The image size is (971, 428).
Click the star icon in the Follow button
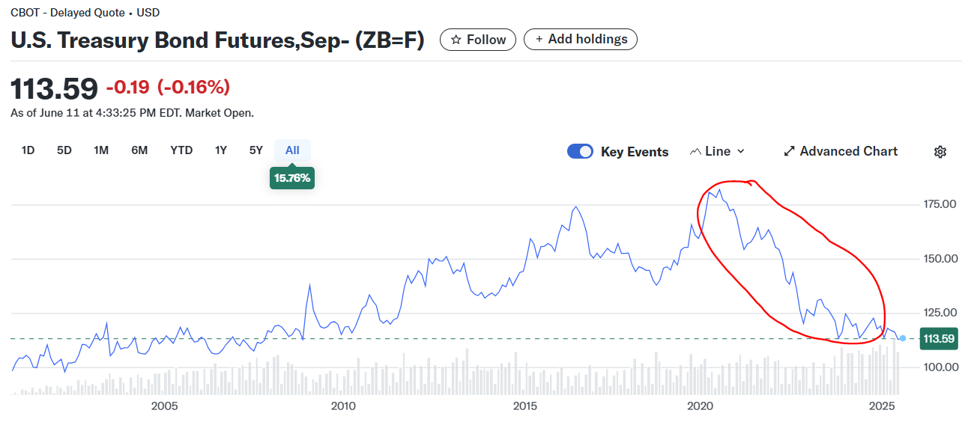(x=456, y=40)
